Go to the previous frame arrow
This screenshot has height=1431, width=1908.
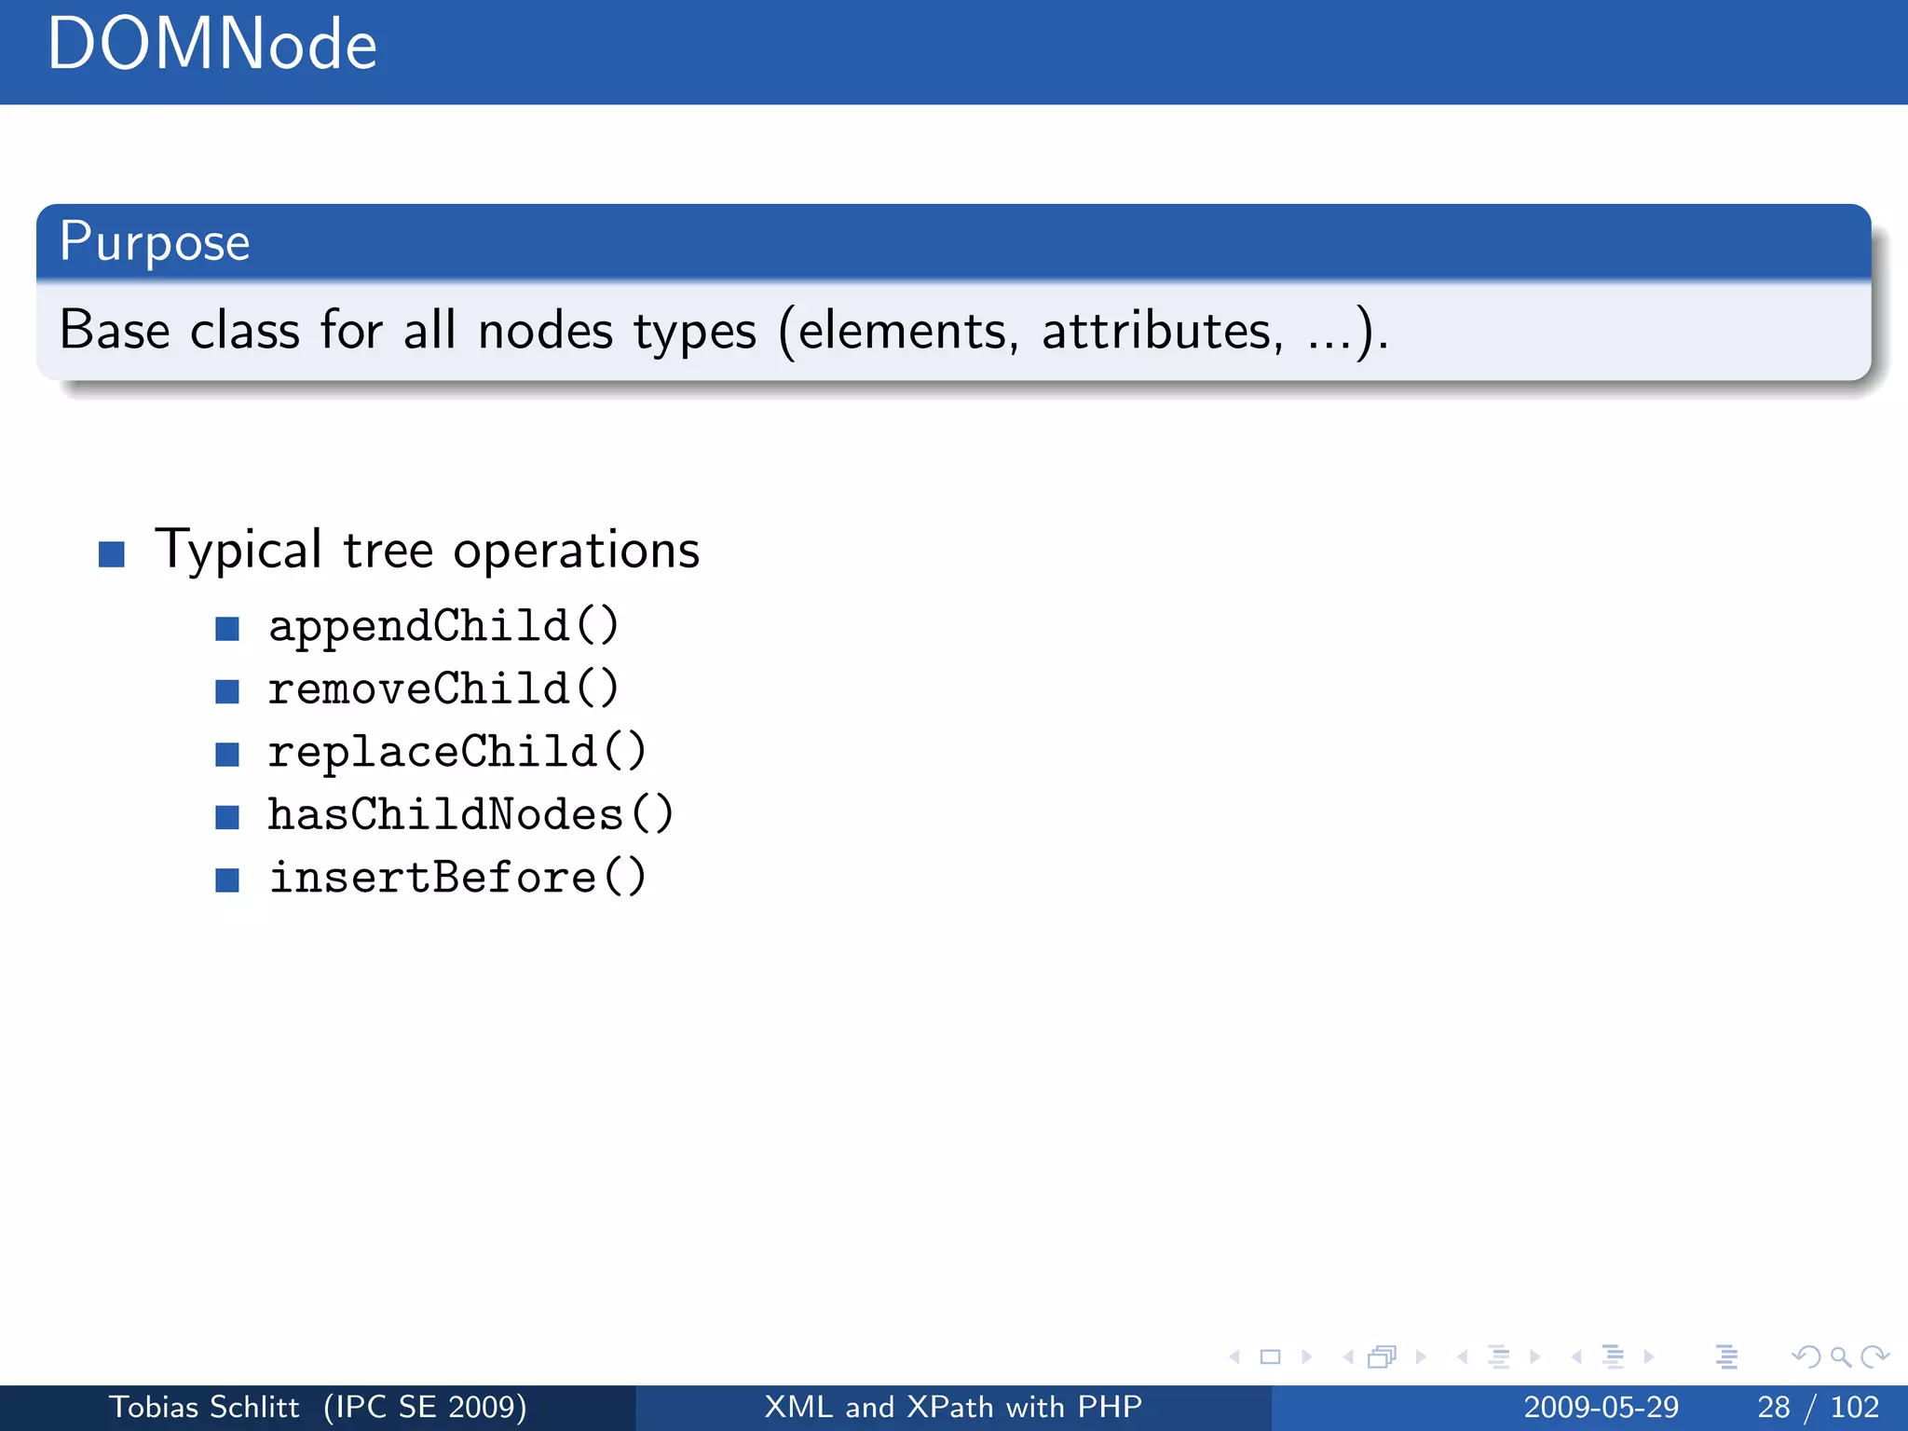(1348, 1357)
